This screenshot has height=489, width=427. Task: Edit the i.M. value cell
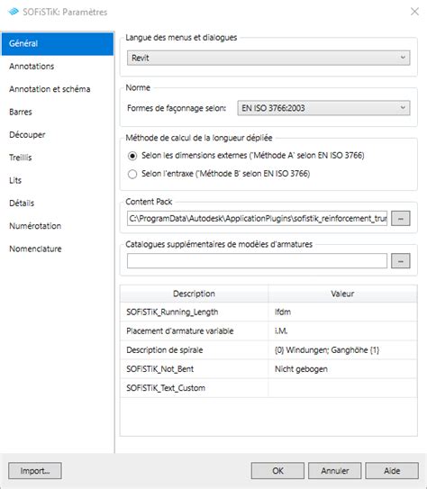pos(342,331)
